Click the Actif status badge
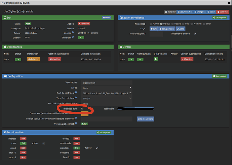Viewport: 232px width, 165px height. 28,24
